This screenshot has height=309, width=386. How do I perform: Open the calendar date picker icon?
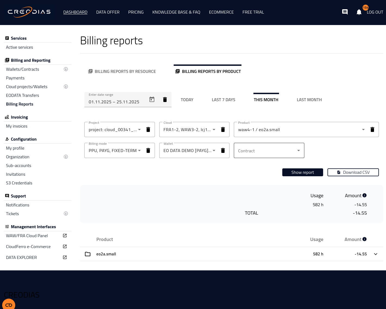coord(152,100)
